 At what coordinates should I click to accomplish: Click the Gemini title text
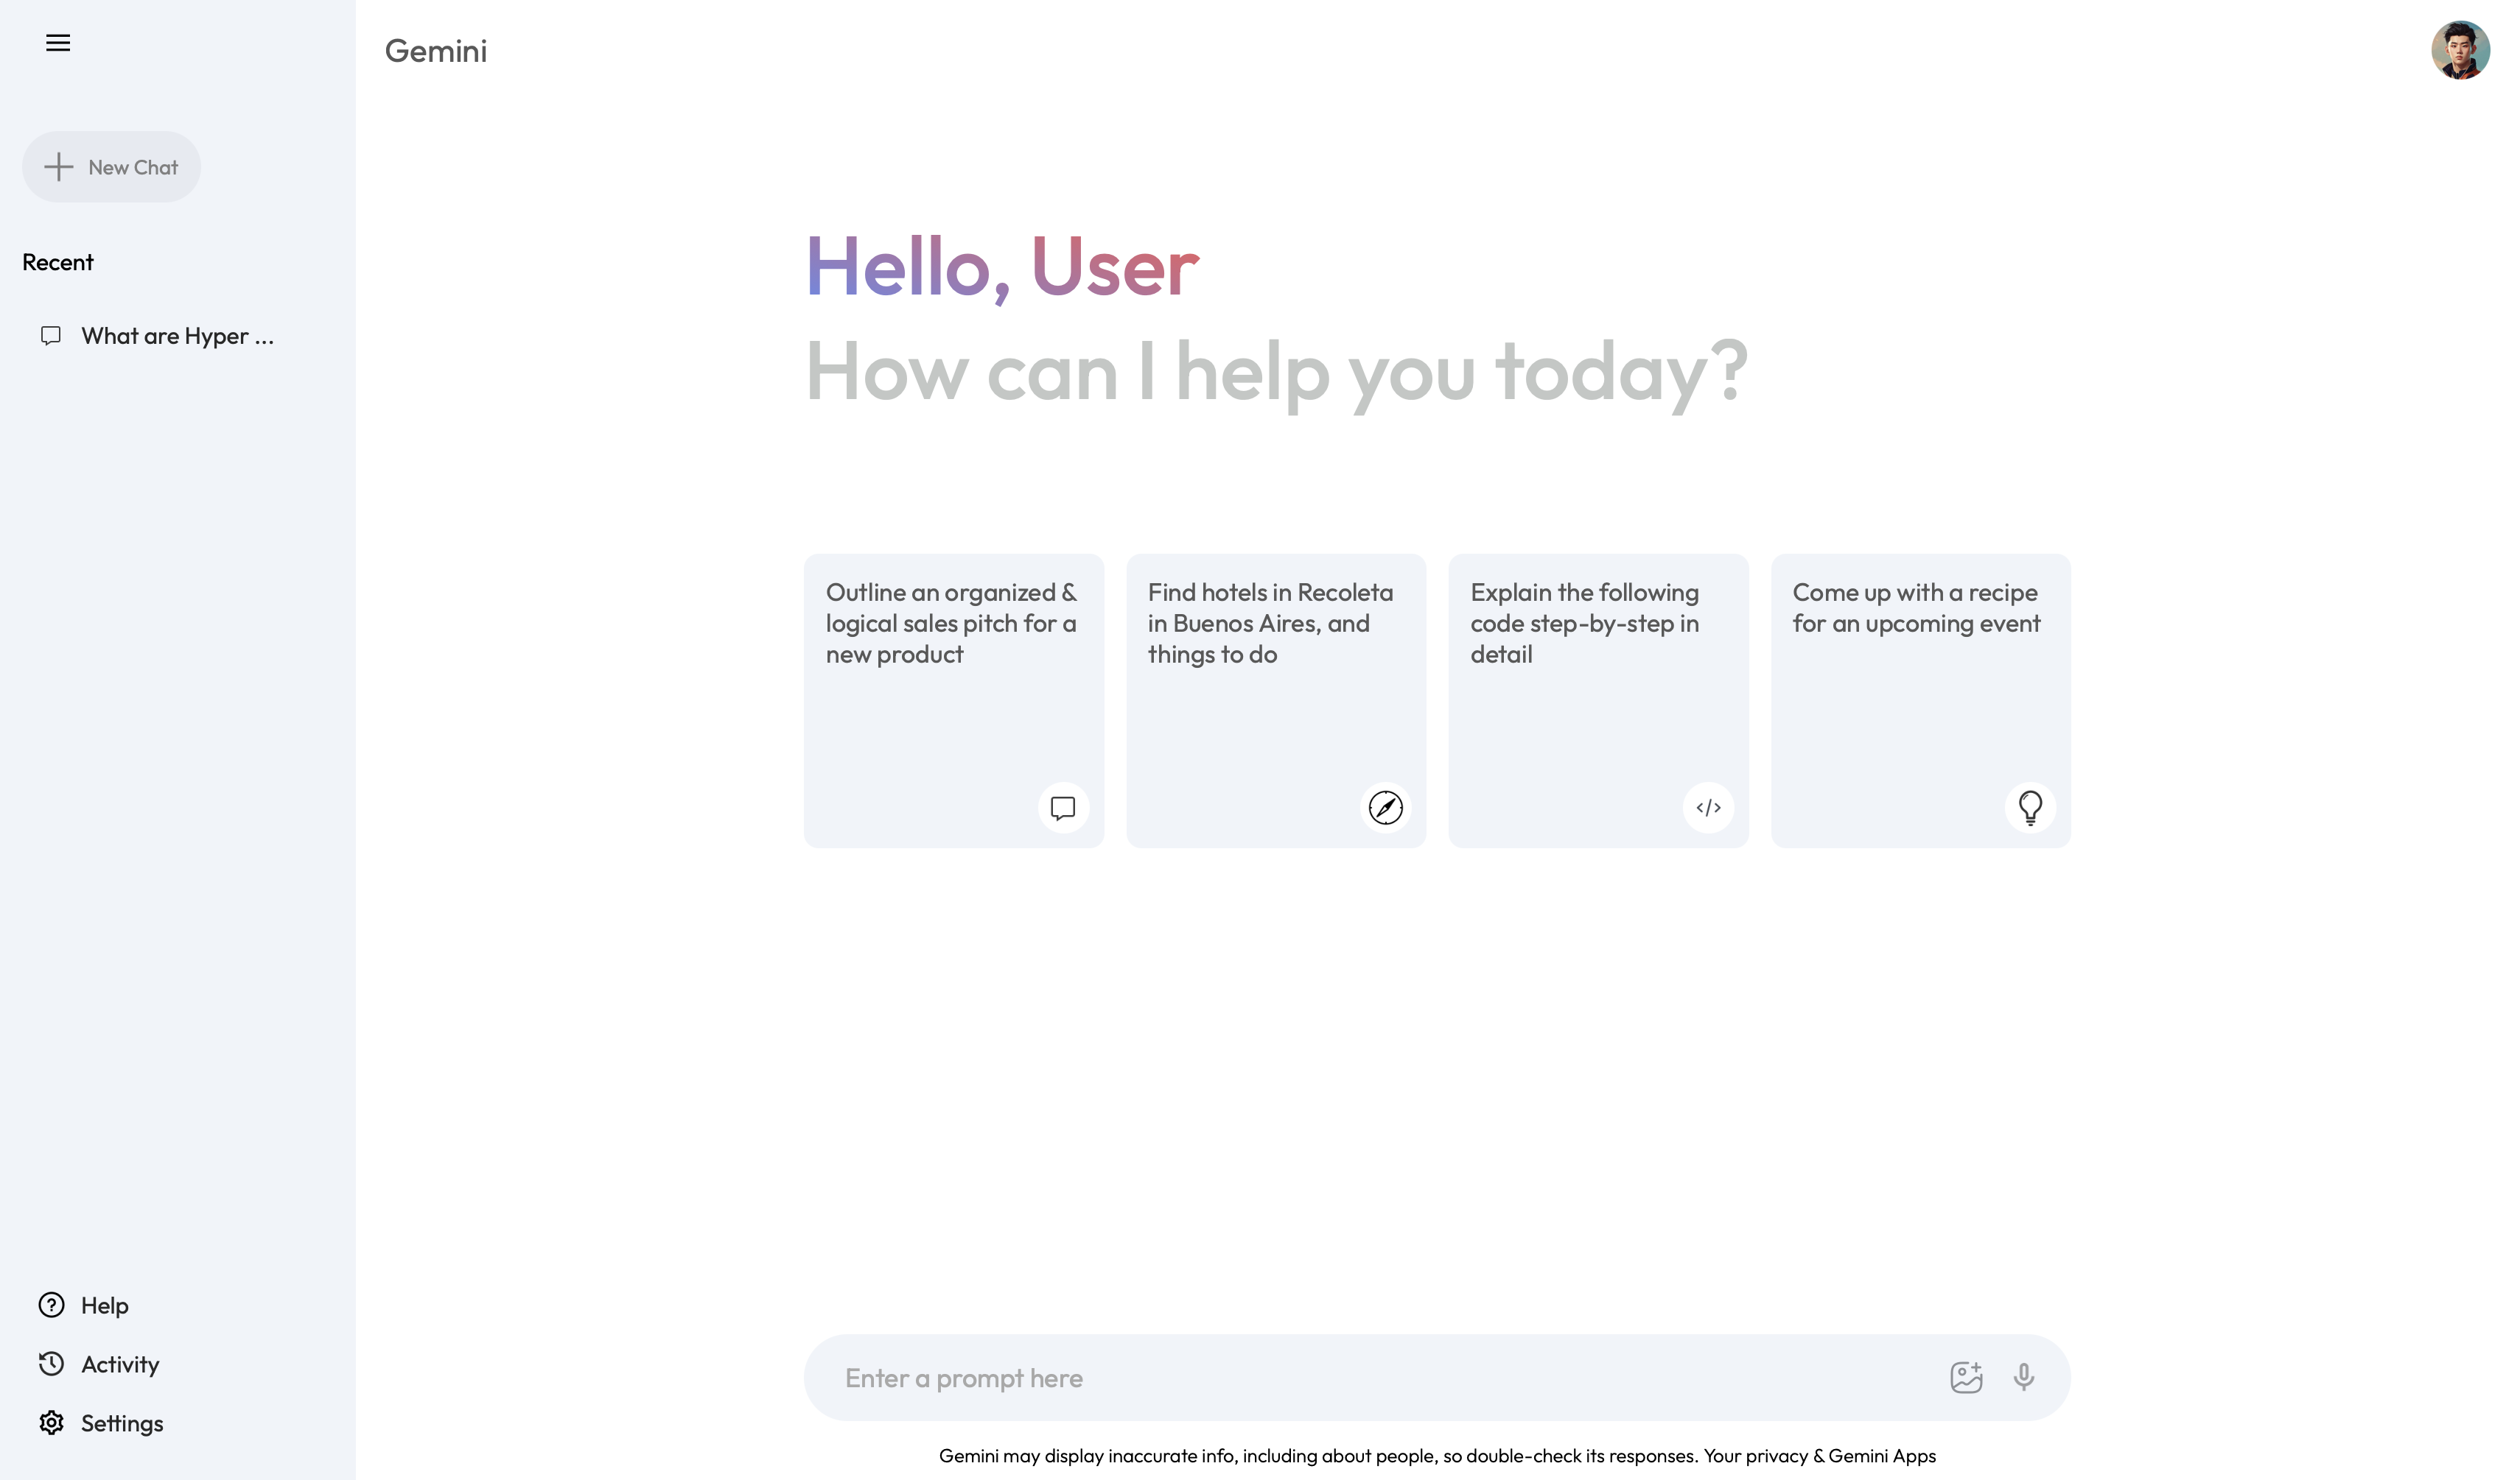[436, 51]
